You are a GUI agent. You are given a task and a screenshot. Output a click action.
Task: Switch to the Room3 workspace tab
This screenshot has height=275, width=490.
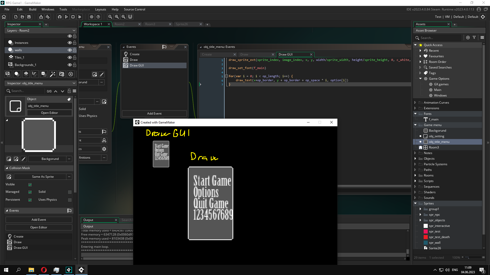pyautogui.click(x=150, y=24)
